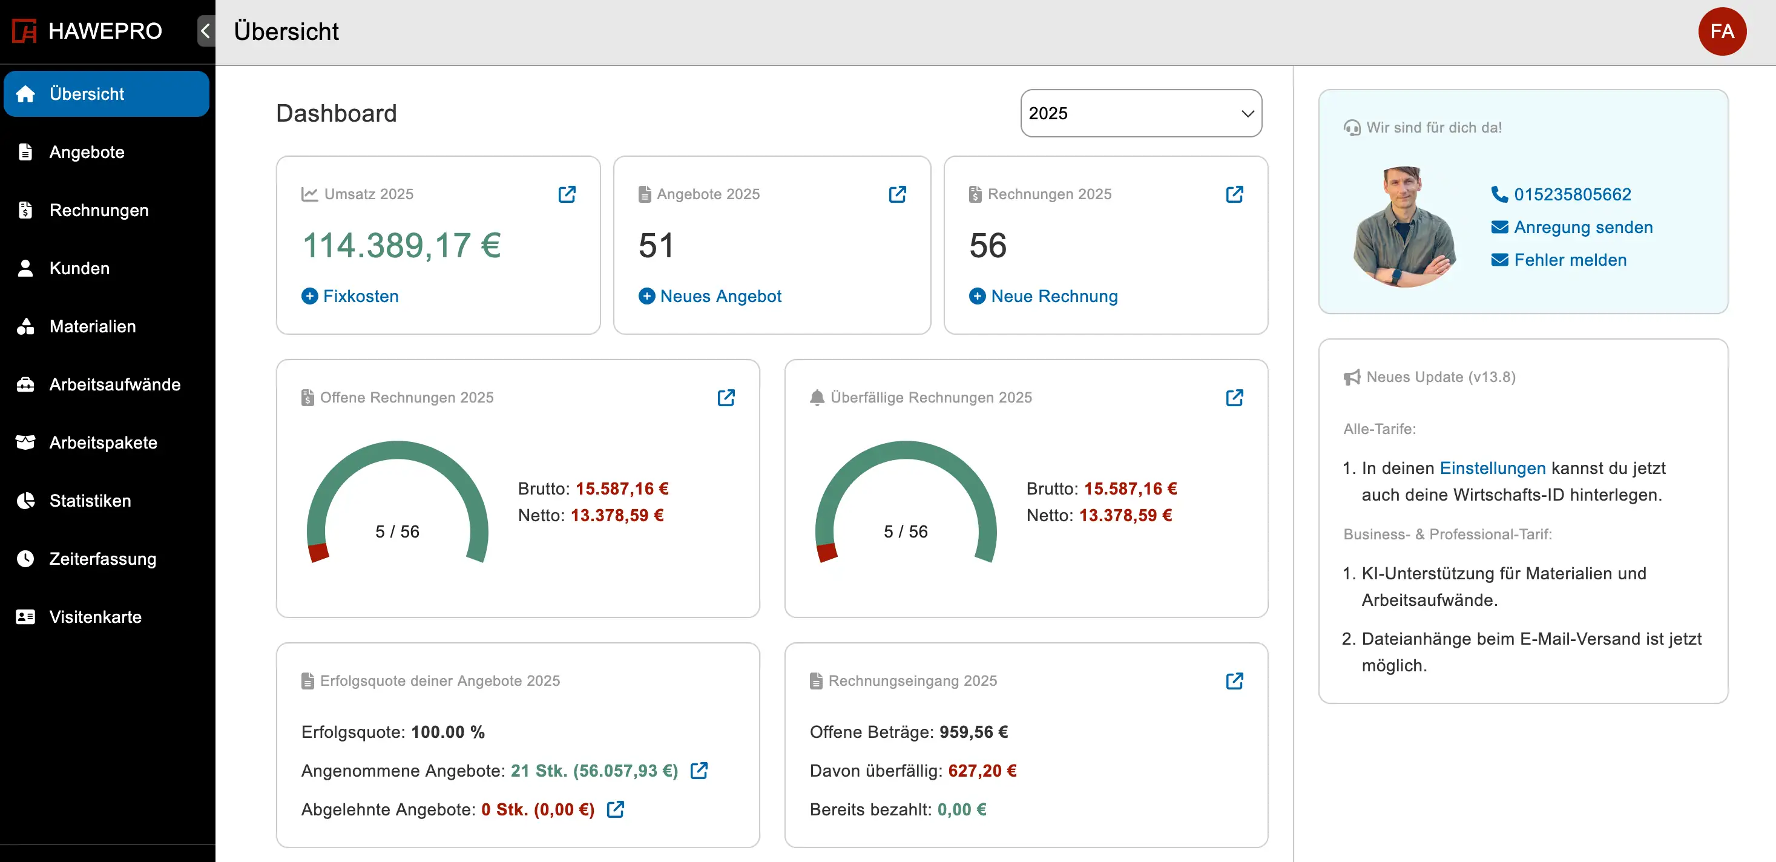Click Davon überfällig 627,20 € value
The width and height of the screenshot is (1776, 862).
tap(982, 770)
